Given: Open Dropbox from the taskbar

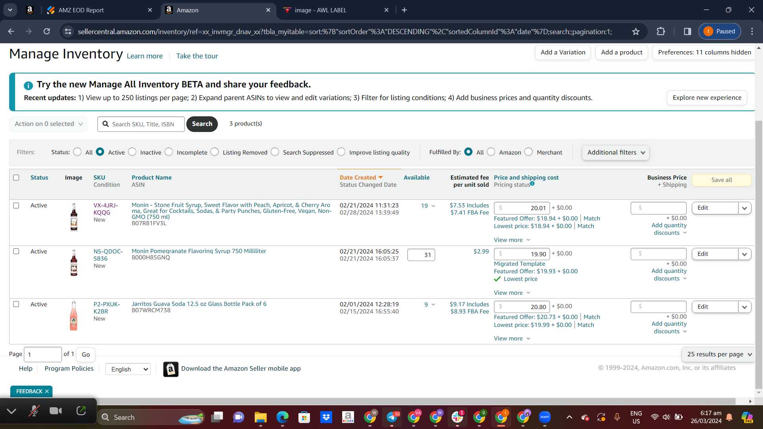Looking at the screenshot, I should (326, 417).
